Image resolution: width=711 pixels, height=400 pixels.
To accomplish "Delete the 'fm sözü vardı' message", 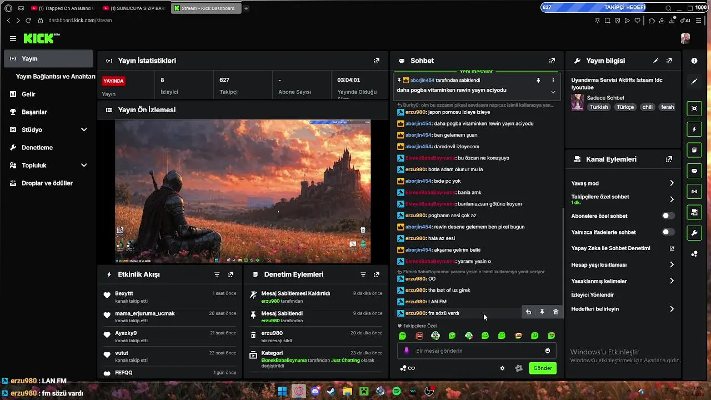I will click(x=556, y=312).
